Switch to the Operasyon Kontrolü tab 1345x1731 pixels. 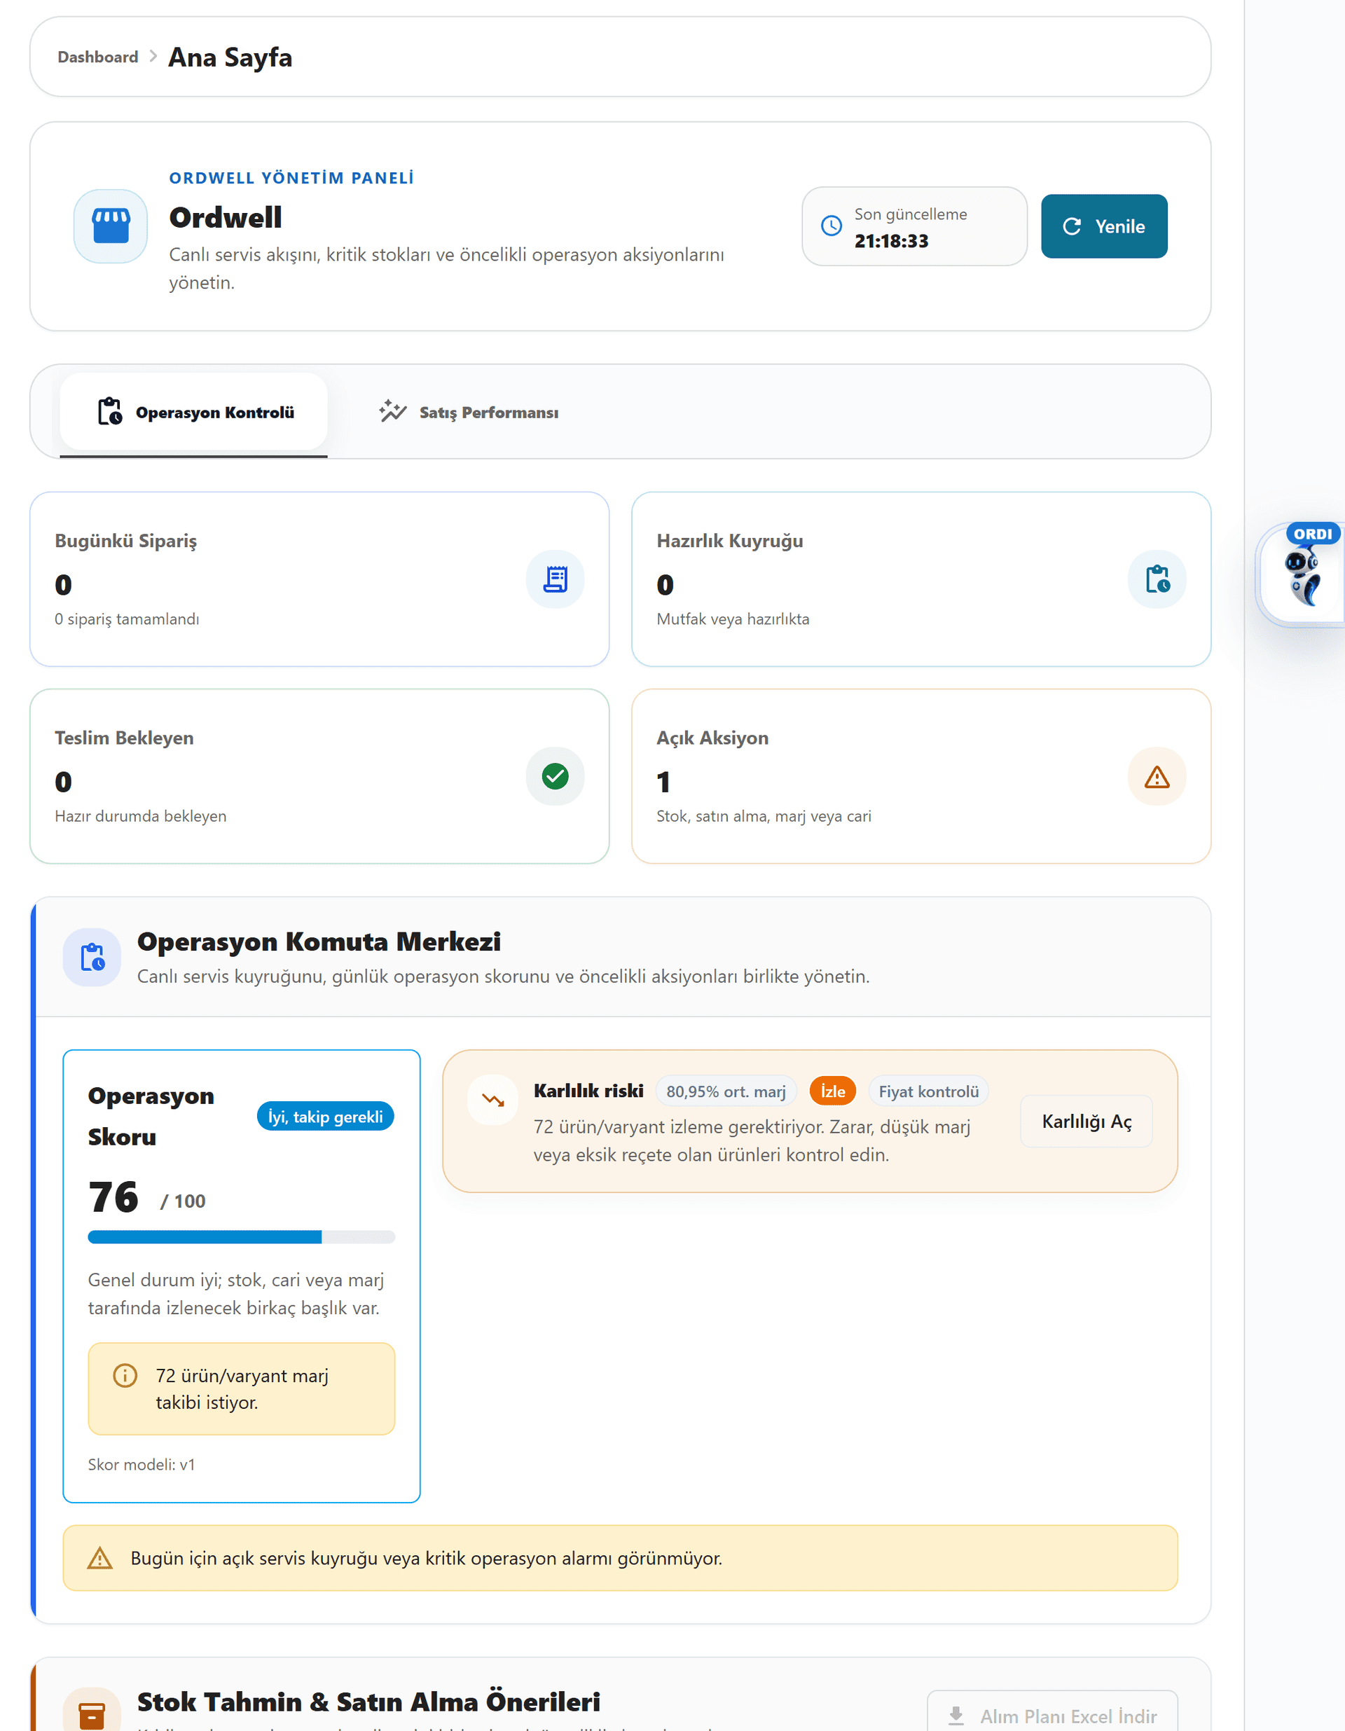point(194,412)
